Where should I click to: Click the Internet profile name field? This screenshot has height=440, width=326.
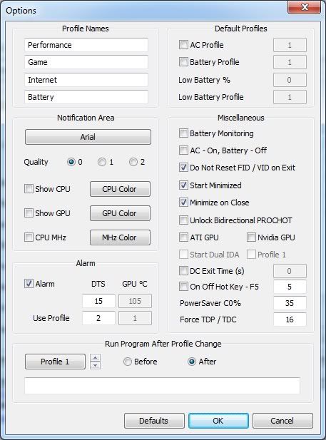86,80
